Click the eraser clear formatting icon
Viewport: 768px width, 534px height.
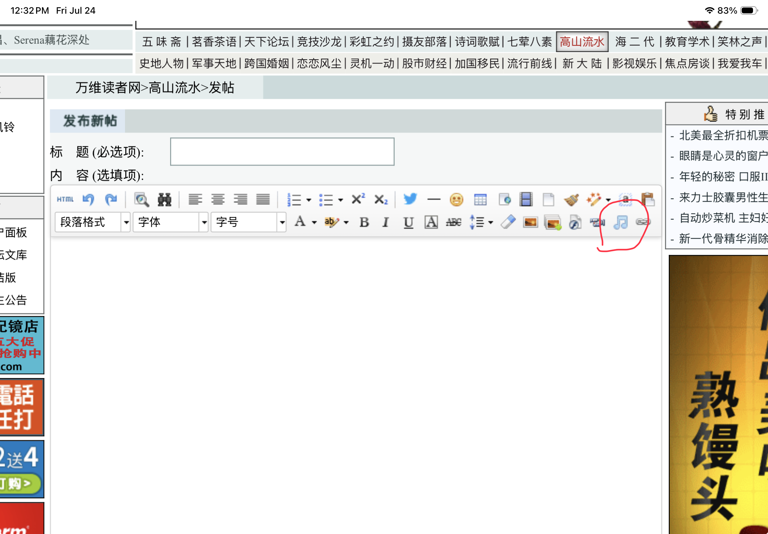pos(508,222)
